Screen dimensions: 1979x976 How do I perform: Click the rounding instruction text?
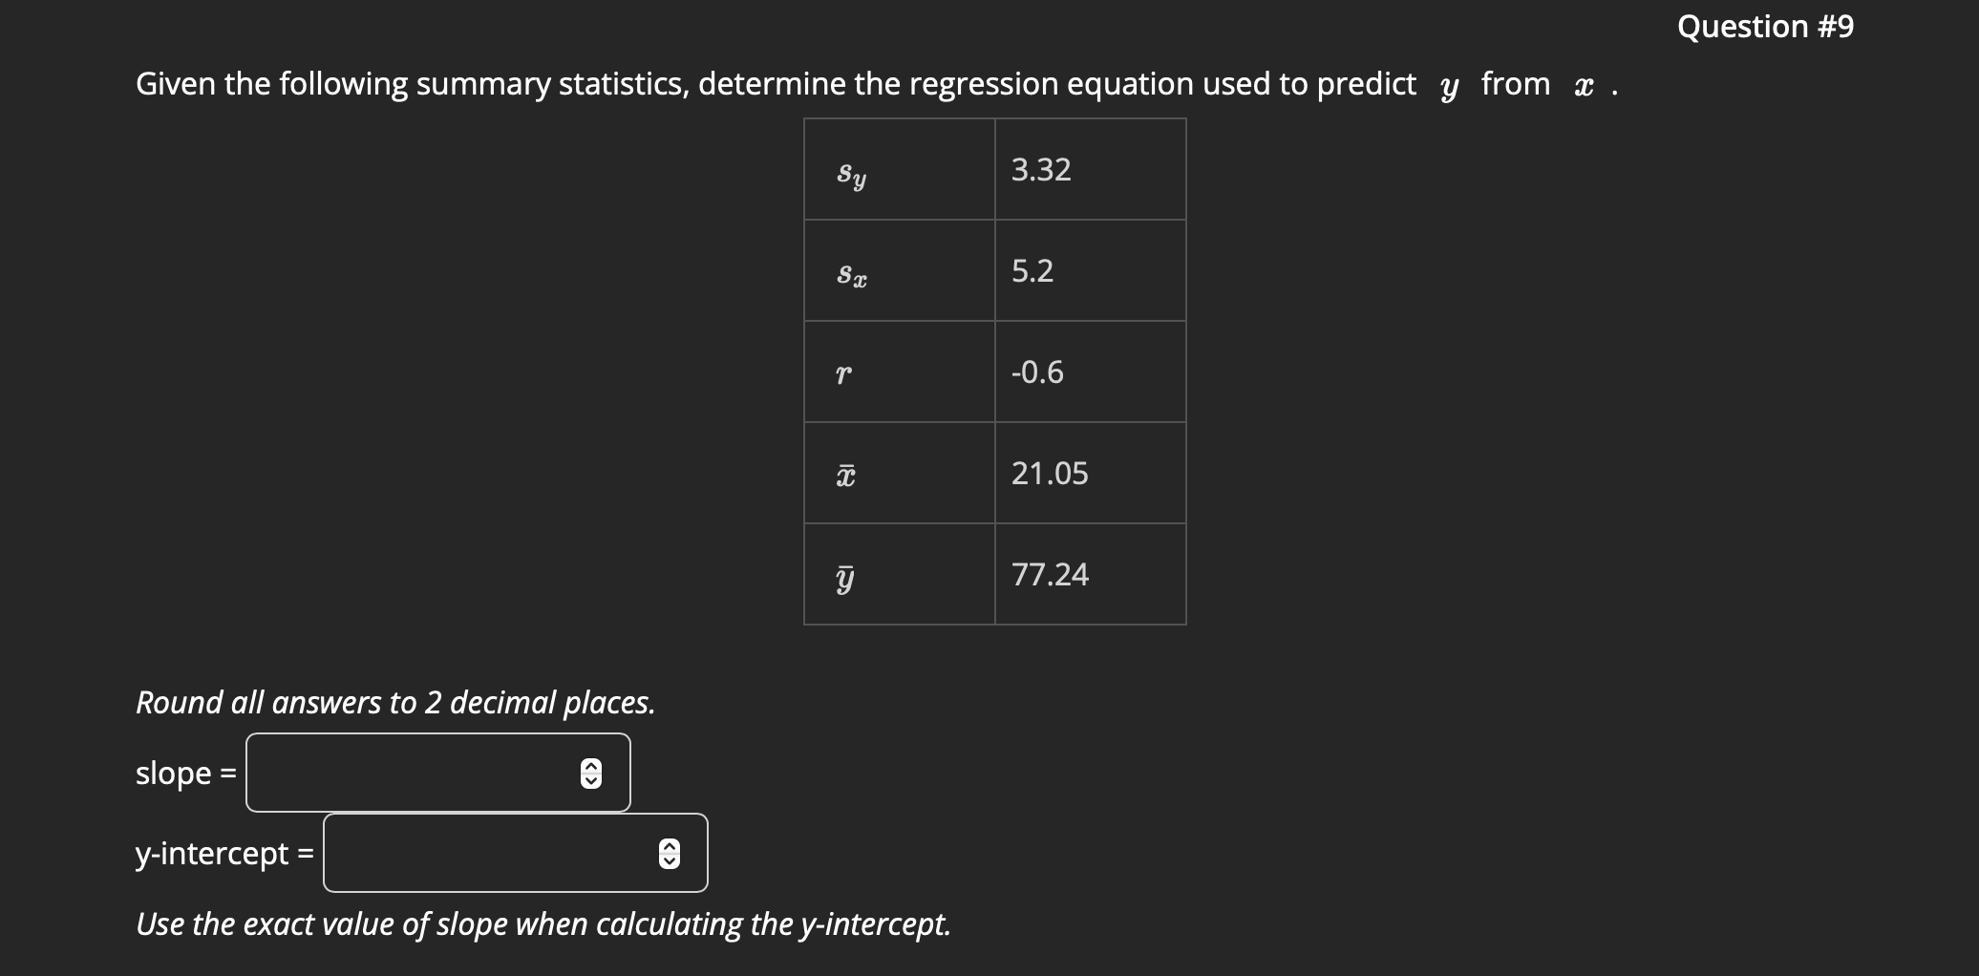pyautogui.click(x=394, y=703)
